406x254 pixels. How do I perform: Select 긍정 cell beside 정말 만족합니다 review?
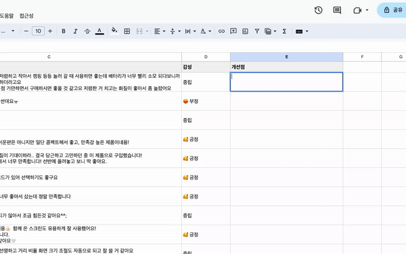pyautogui.click(x=206, y=196)
